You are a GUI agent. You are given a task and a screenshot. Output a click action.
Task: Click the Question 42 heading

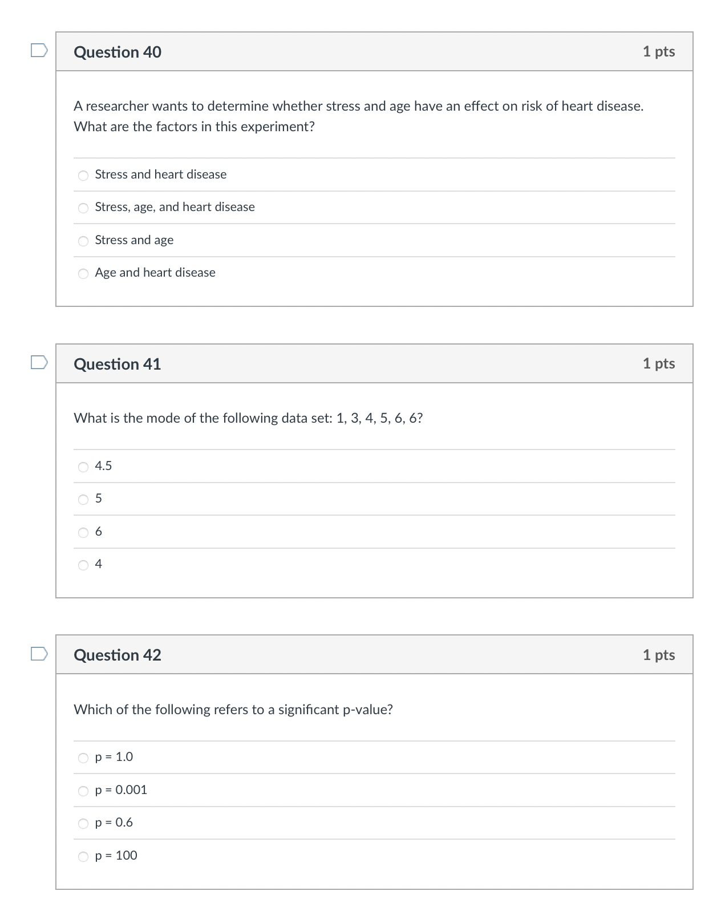tap(118, 655)
